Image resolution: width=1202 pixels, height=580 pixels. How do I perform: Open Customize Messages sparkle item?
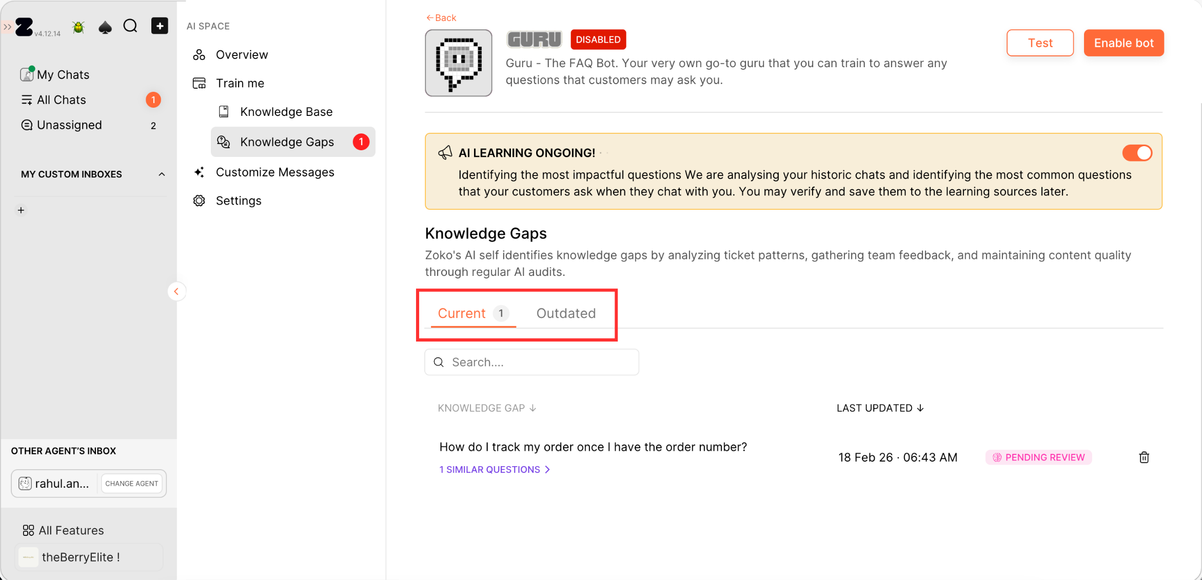[274, 172]
